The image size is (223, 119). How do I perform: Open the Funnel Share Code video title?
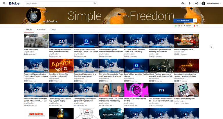pos(86,51)
